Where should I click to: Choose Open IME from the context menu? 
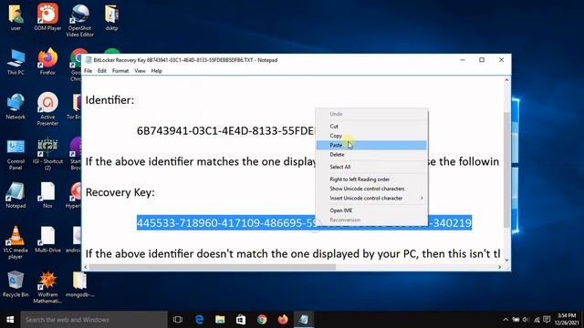(x=371, y=210)
